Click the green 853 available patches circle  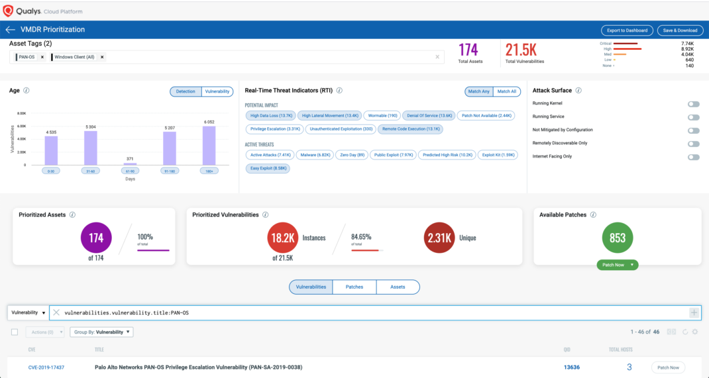click(x=617, y=238)
